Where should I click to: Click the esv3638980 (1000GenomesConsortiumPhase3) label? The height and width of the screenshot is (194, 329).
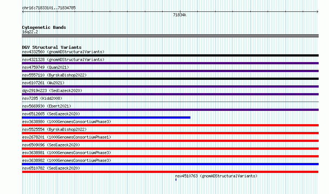click(x=67, y=122)
